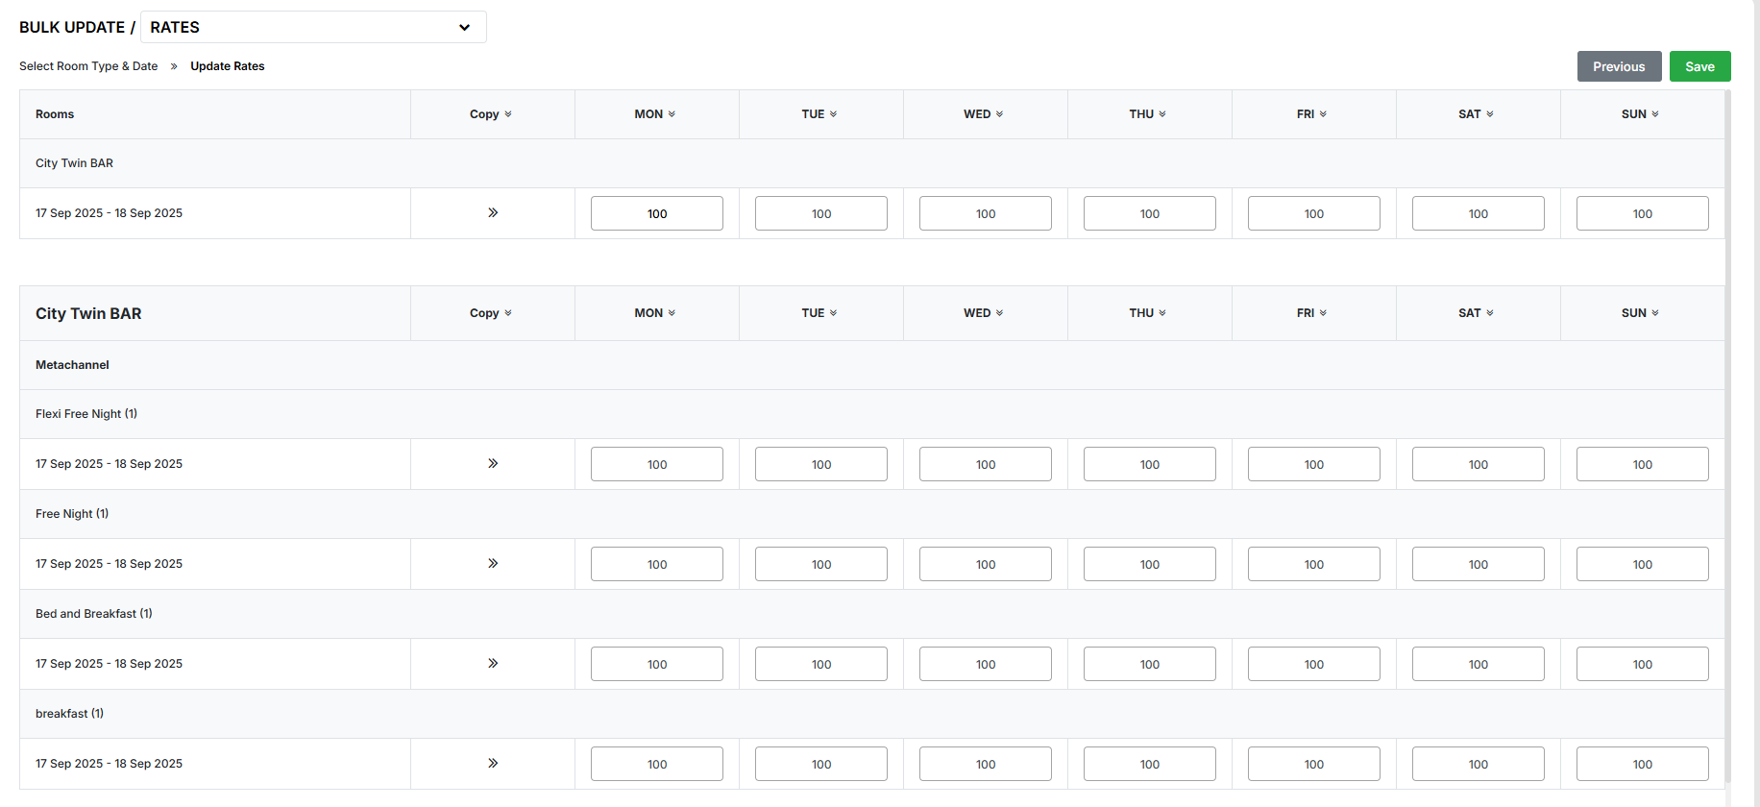
Task: Click the SUN copy-down arrow in Rooms header
Action: click(1654, 114)
